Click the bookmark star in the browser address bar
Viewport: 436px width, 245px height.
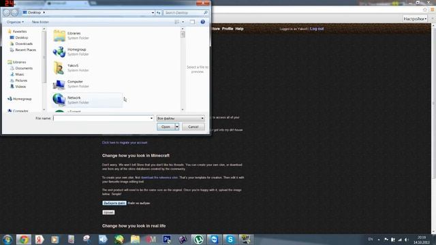coord(425,10)
